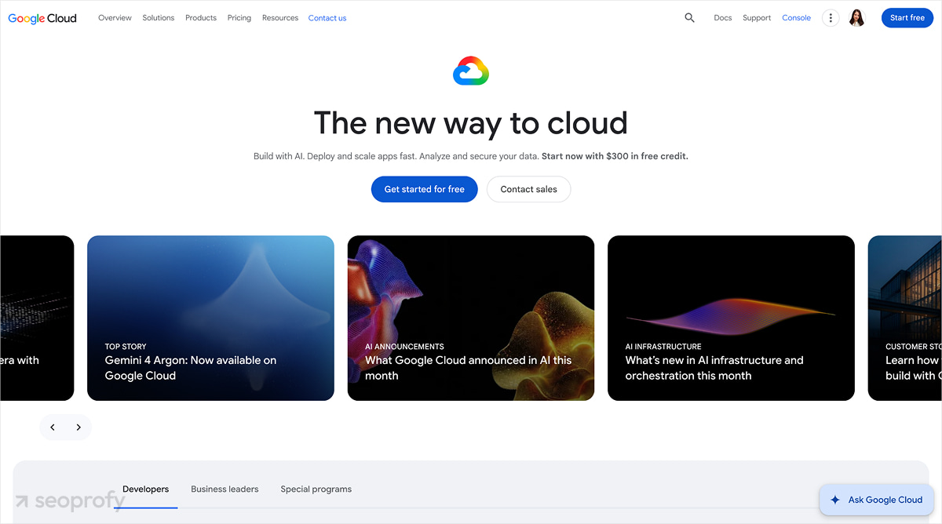The image size is (942, 524).
Task: Open the AI Infrastructure story card
Action: tap(731, 318)
